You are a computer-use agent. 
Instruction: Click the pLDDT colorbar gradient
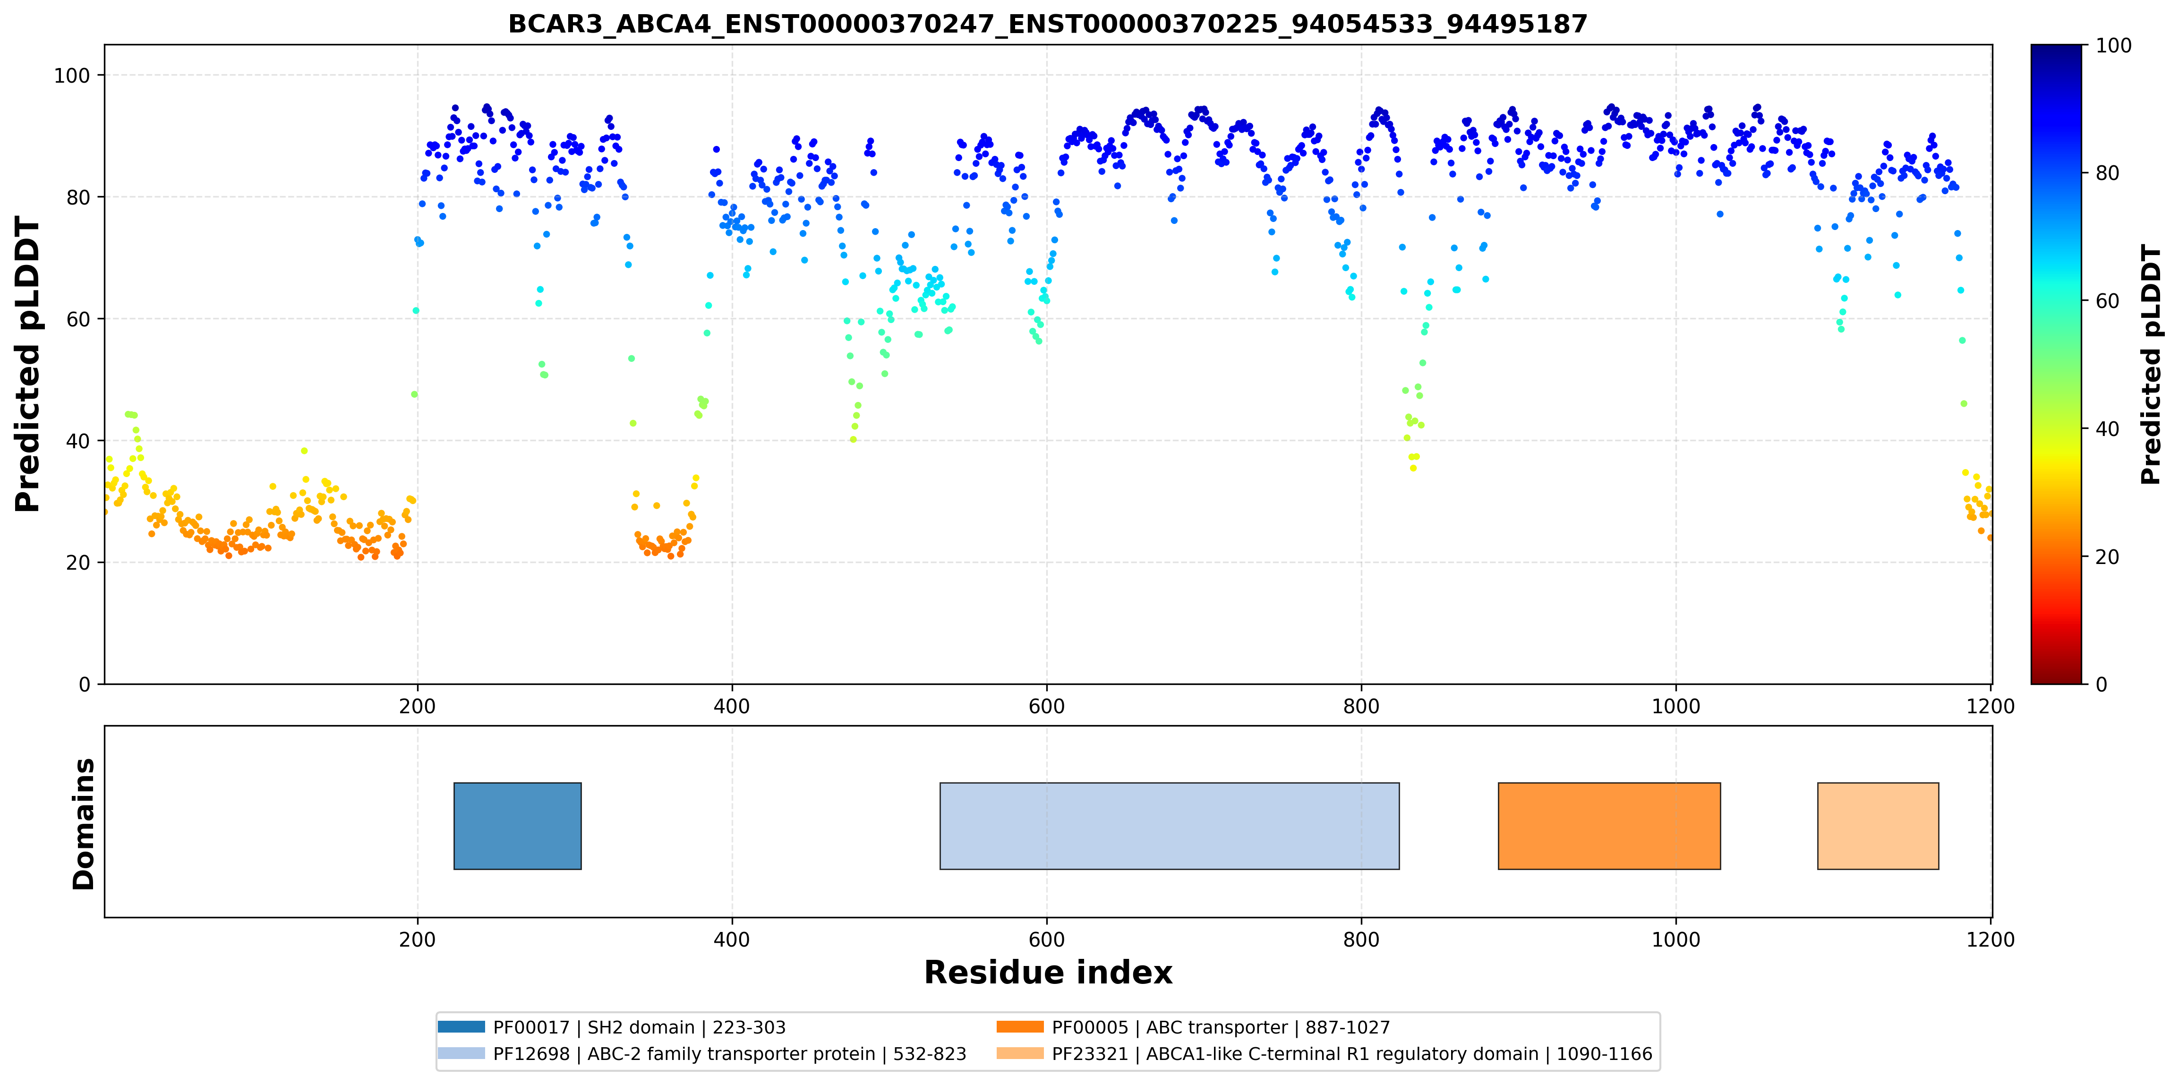pyautogui.click(x=2056, y=365)
